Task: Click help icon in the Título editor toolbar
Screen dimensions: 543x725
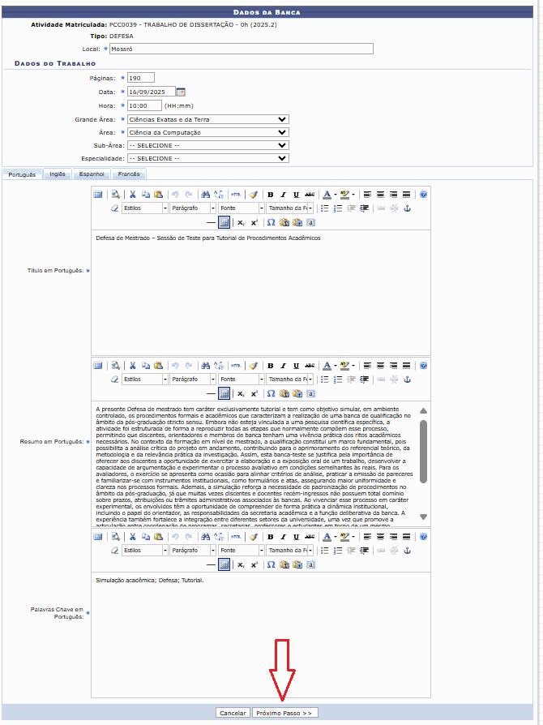Action: click(x=423, y=195)
